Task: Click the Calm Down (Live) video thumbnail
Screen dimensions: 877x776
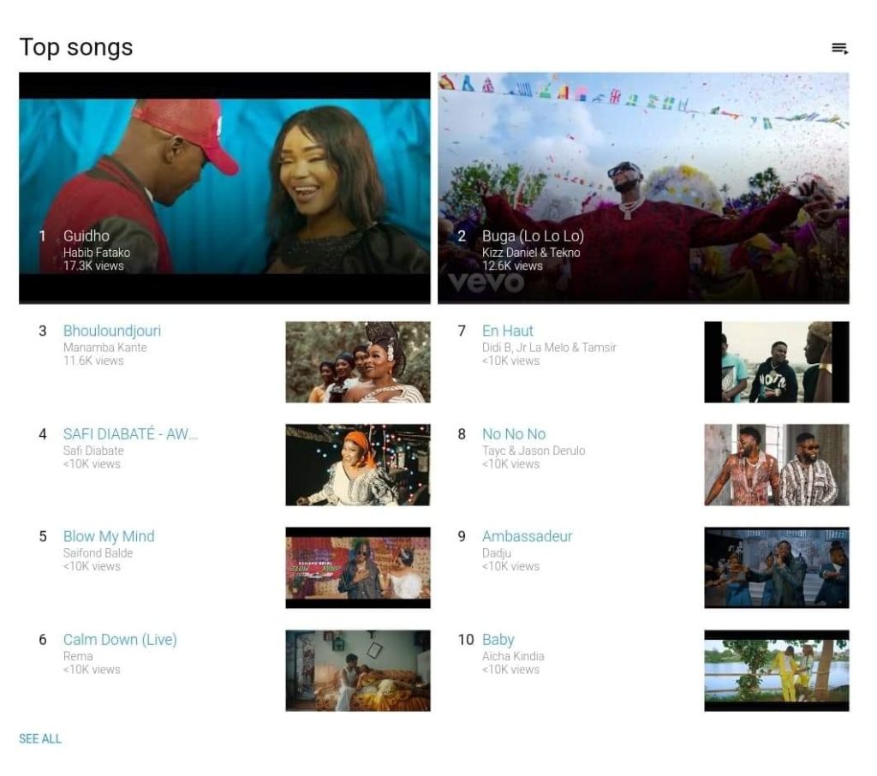Action: point(358,671)
